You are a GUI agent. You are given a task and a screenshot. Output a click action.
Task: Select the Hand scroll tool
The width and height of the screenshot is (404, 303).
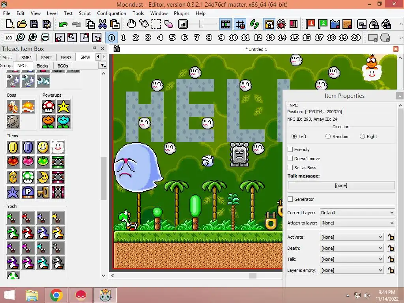pos(131,24)
